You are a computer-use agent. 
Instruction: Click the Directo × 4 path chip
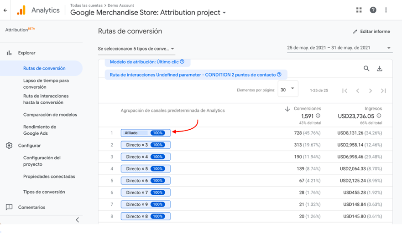coord(146,157)
